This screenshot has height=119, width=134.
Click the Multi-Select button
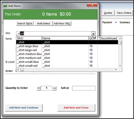coord(43,23)
